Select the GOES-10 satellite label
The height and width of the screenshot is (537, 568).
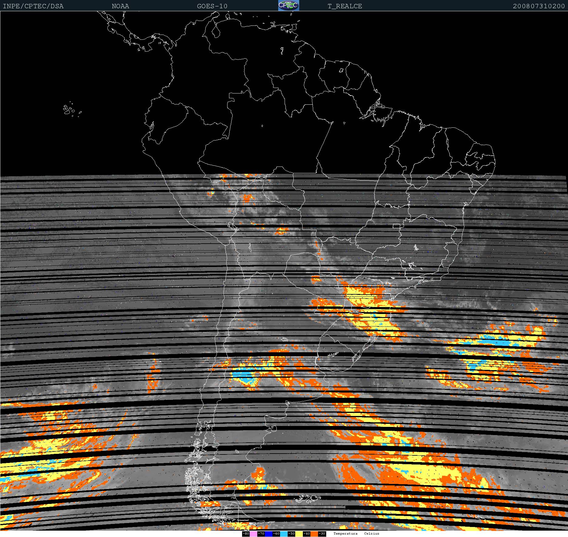coord(212,6)
